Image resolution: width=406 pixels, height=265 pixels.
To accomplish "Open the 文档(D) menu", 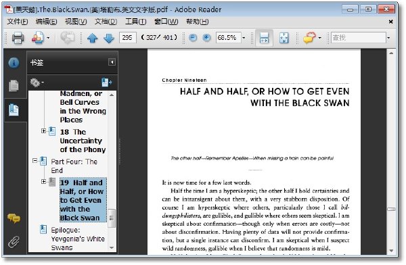I will tap(106, 22).
